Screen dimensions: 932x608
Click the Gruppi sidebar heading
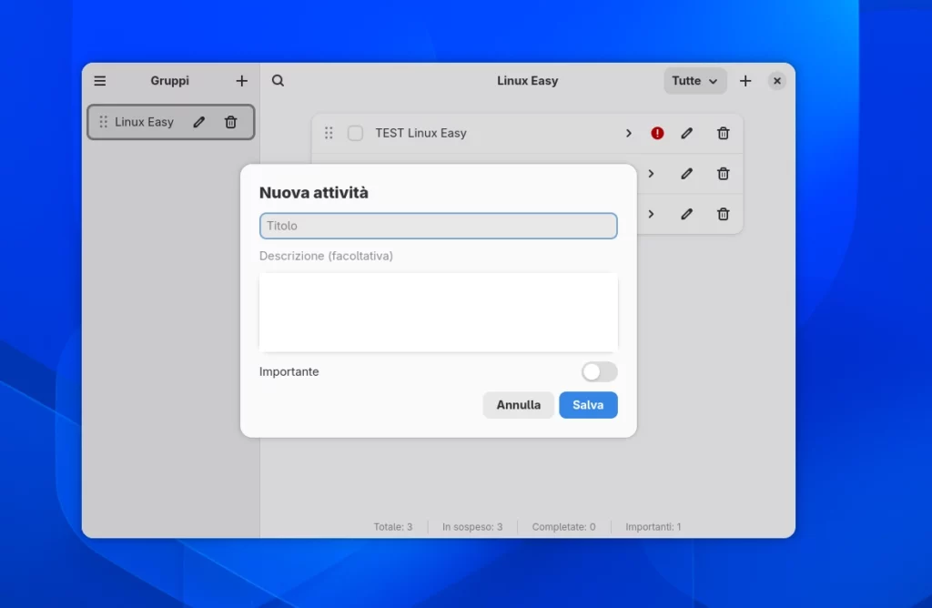coord(169,81)
